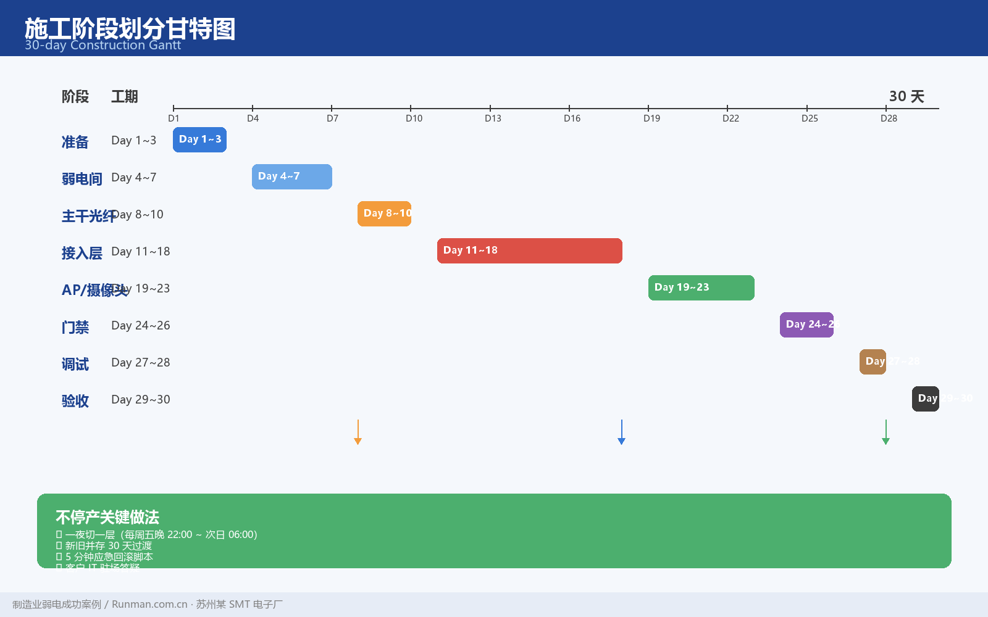
Task: Click the 弱电间 phase label
Action: point(82,179)
